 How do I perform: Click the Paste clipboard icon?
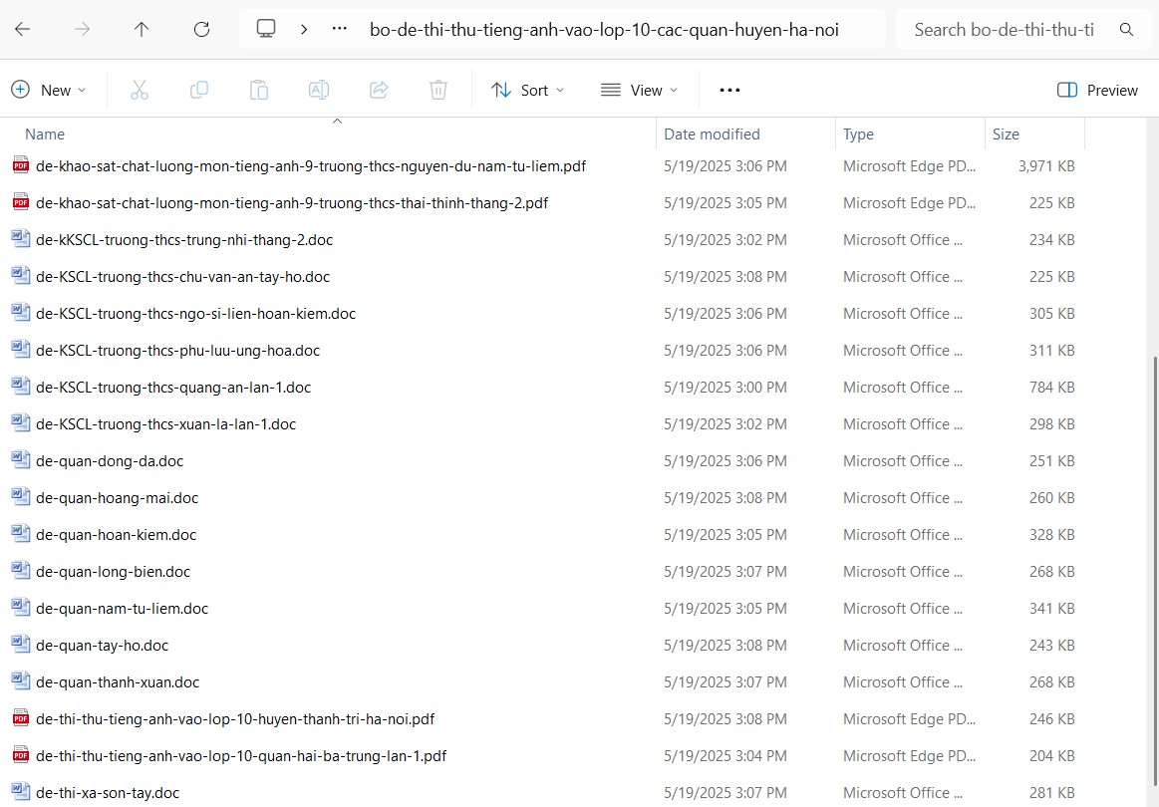pos(259,90)
